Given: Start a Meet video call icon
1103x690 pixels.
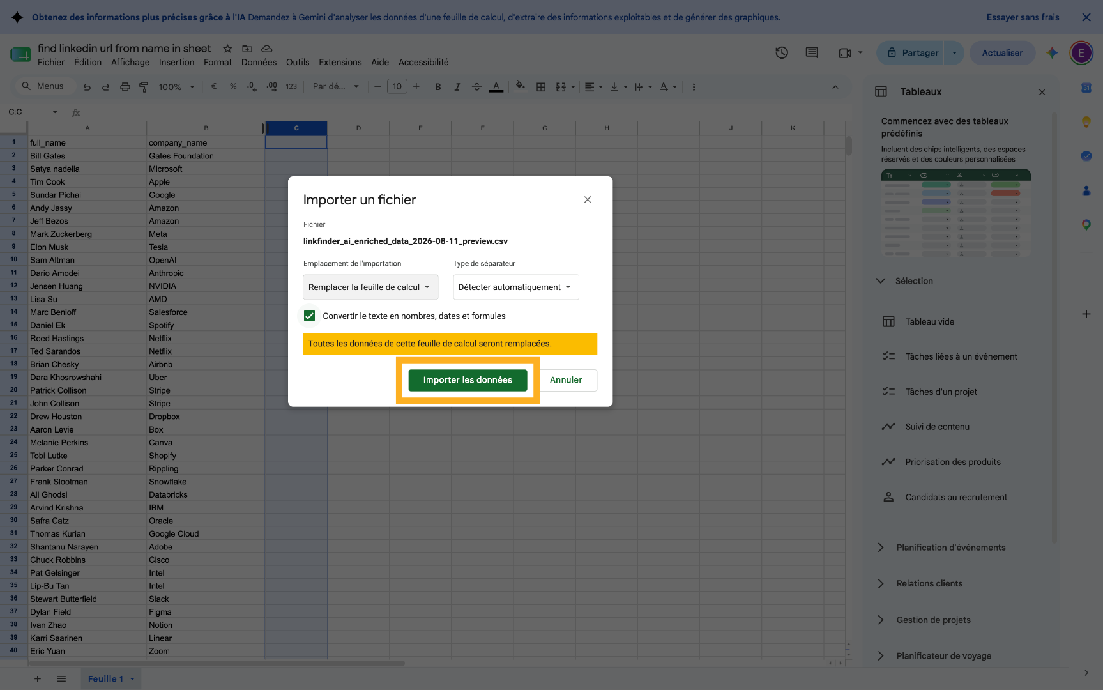Looking at the screenshot, I should pyautogui.click(x=845, y=53).
